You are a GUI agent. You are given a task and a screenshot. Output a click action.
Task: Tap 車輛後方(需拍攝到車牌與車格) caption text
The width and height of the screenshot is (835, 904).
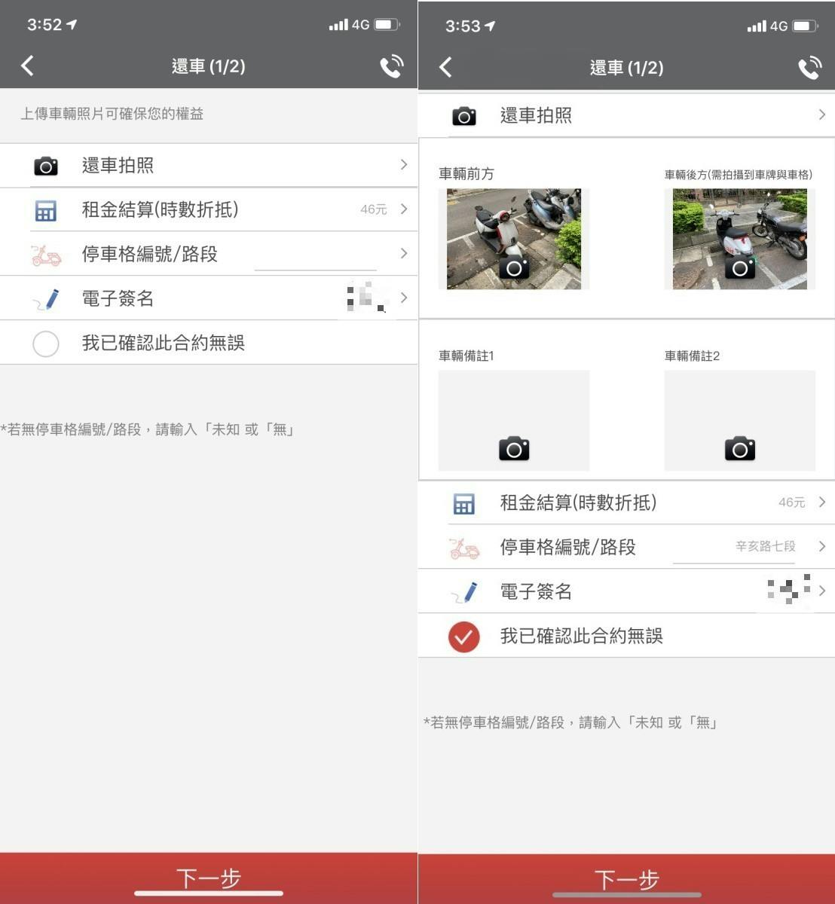click(739, 175)
